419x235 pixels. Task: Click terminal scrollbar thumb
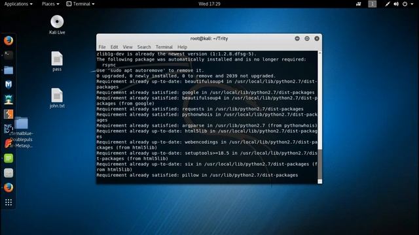point(320,164)
